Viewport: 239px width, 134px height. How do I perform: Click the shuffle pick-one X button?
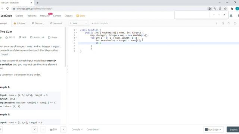[35, 130]
